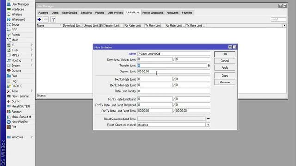Switch to the User Groups tab
This screenshot has height=166, width=296.
70,13
